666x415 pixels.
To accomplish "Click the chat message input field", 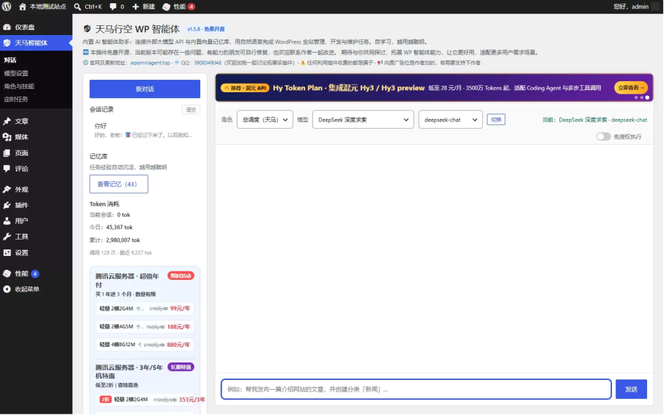I will [417, 390].
